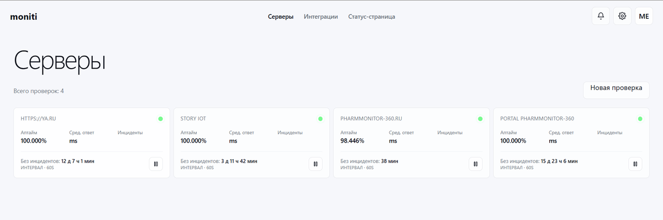Click Инциденты label in HTTPS://YA.RU card
The height and width of the screenshot is (220, 663).
[x=130, y=133]
